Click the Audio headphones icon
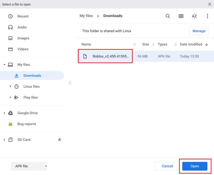Viewport: 214px width, 175px height. 10,27
